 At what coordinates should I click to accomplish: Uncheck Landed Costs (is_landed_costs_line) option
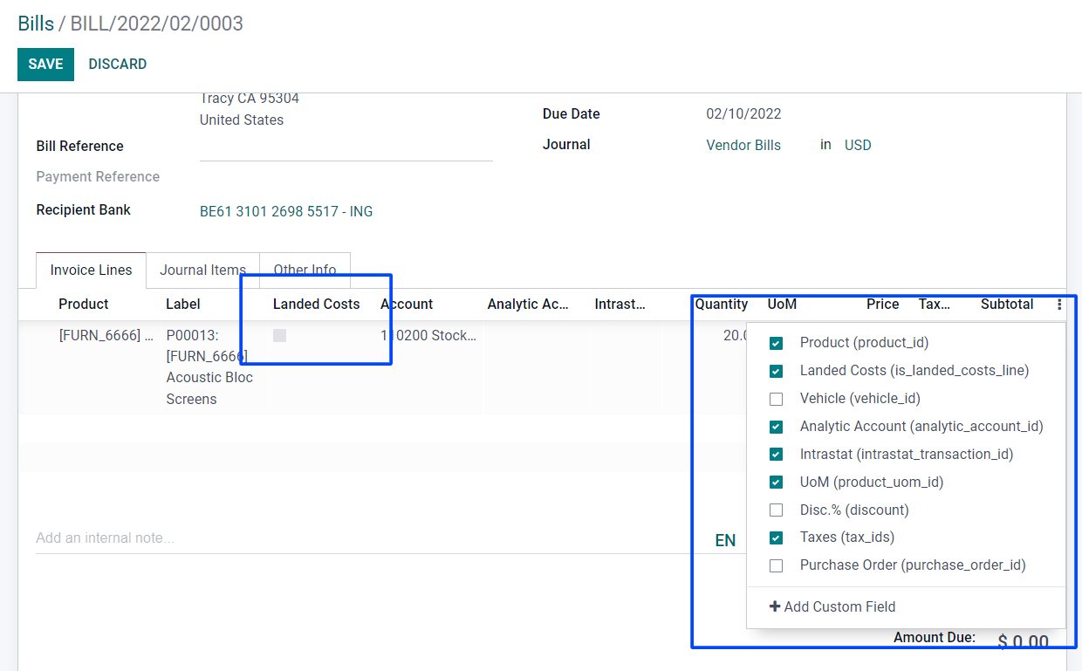[x=776, y=371]
